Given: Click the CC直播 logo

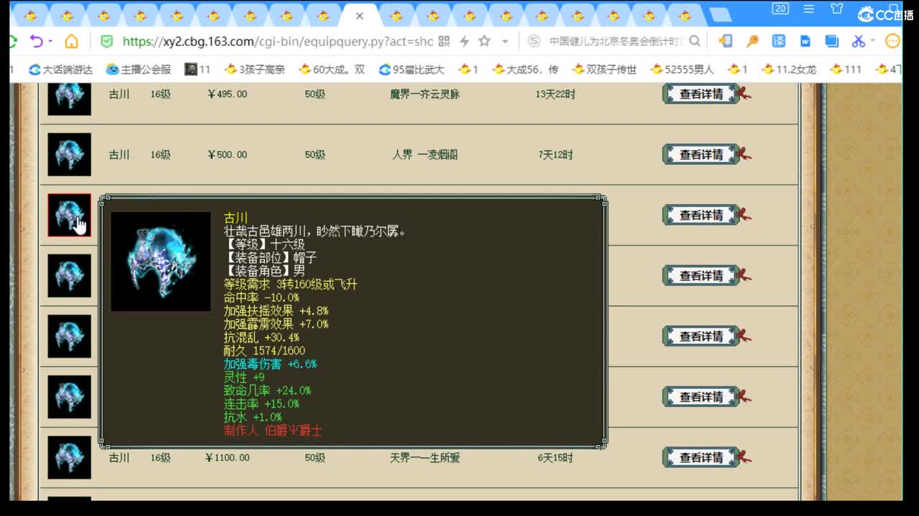Looking at the screenshot, I should pyautogui.click(x=885, y=14).
